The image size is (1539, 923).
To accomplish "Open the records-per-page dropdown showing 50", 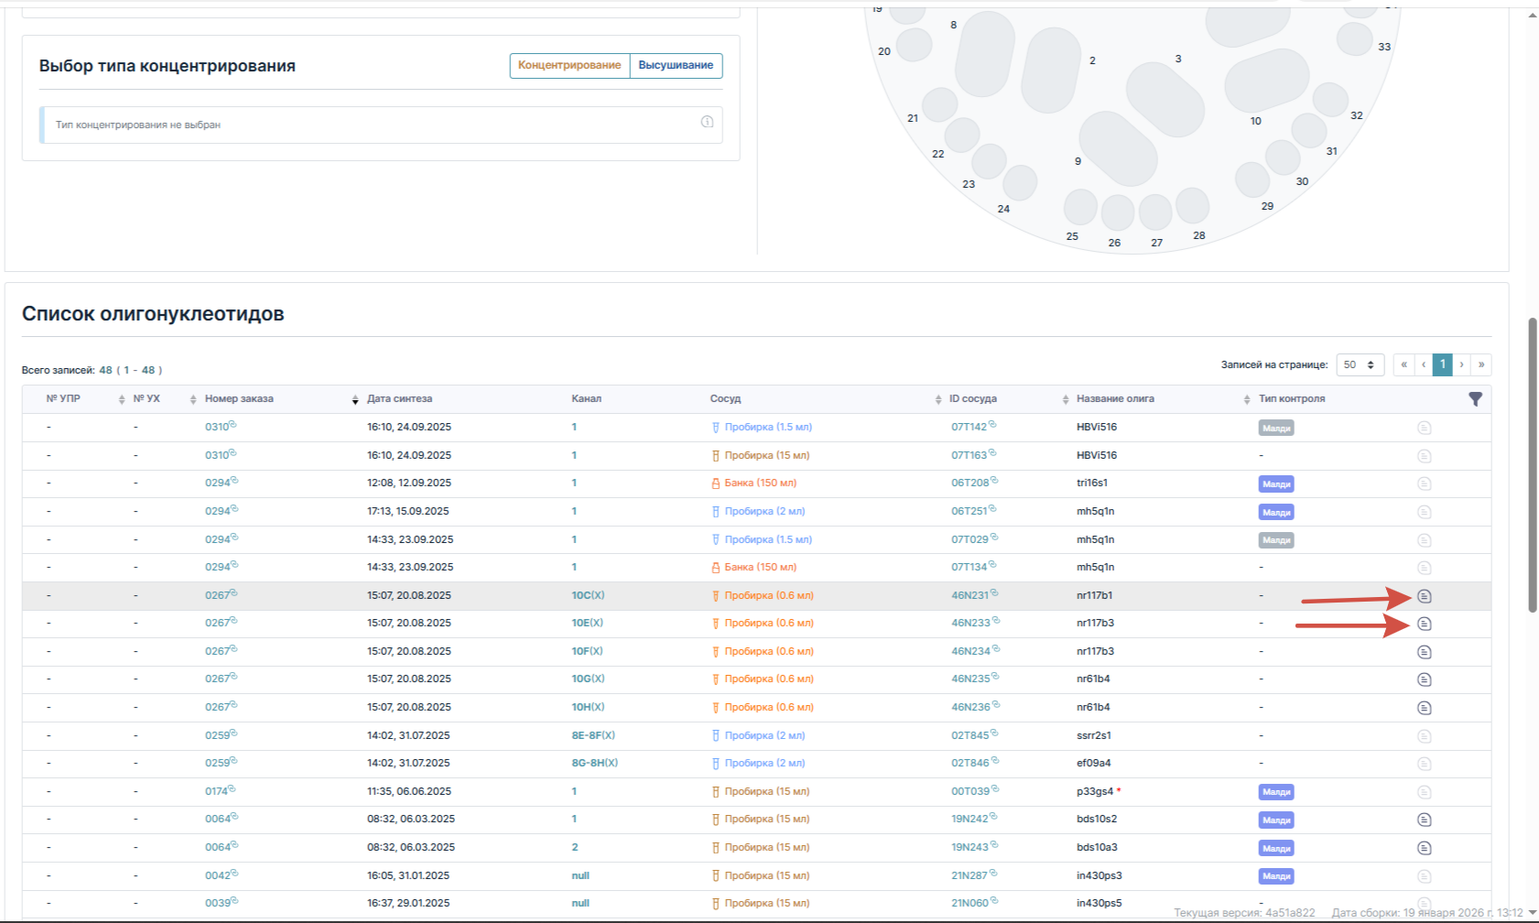I will point(1360,364).
